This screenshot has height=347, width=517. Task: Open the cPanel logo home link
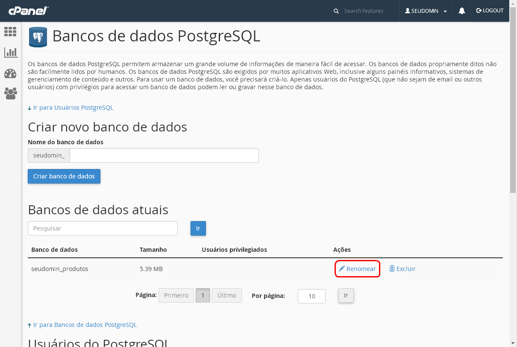(28, 11)
